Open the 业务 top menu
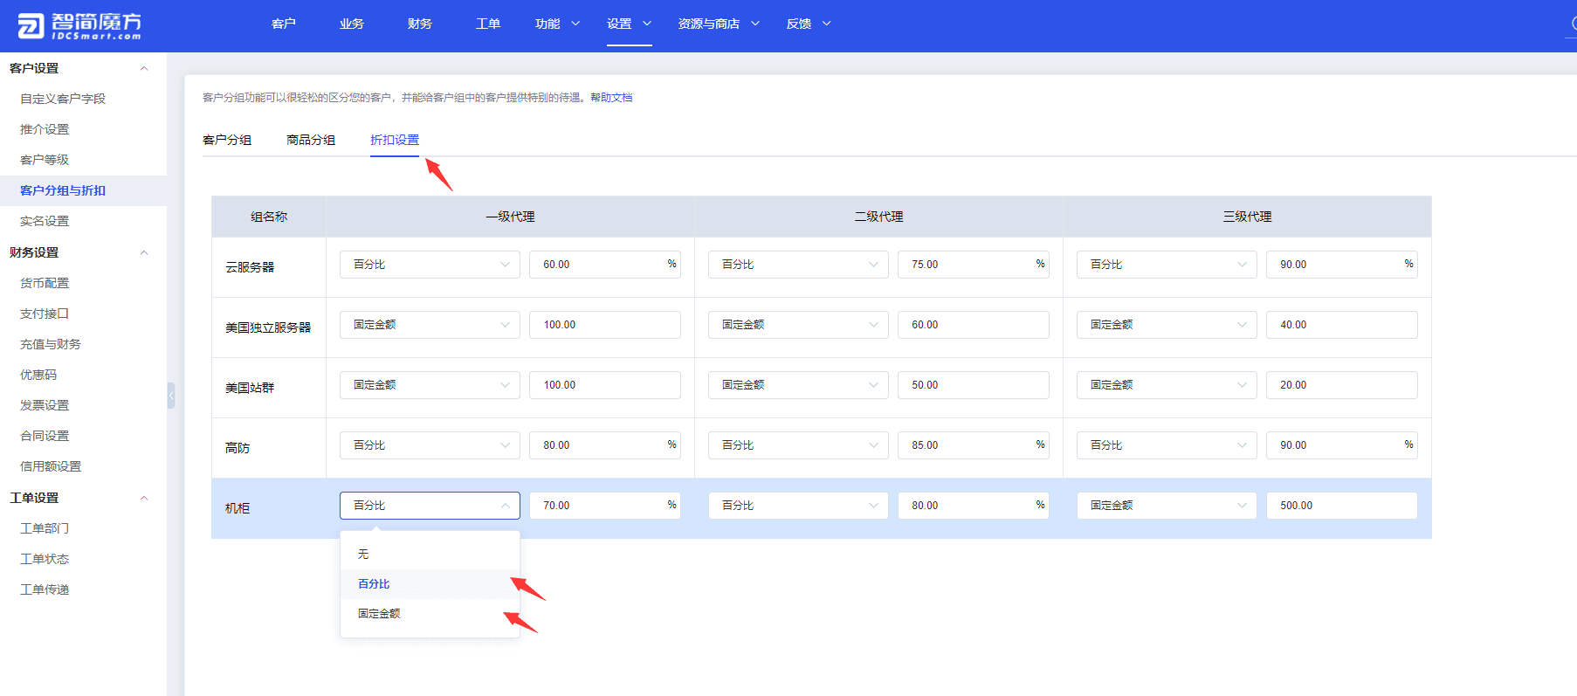 click(352, 24)
